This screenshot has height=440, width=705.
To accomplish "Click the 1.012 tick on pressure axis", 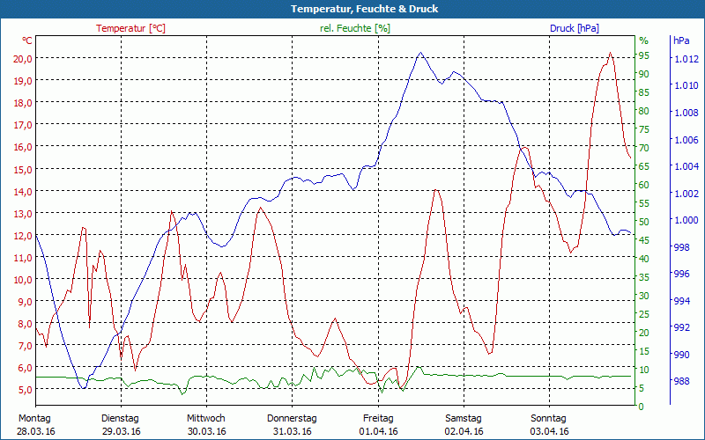I will point(686,59).
